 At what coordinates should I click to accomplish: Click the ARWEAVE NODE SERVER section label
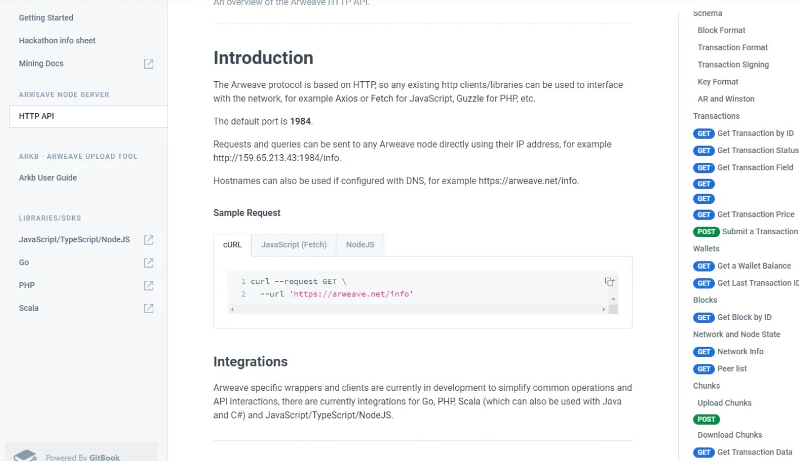pos(64,95)
